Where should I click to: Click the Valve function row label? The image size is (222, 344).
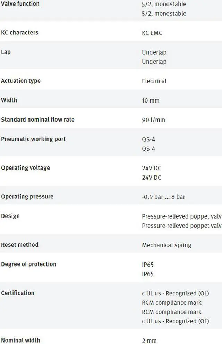pos(20,4)
